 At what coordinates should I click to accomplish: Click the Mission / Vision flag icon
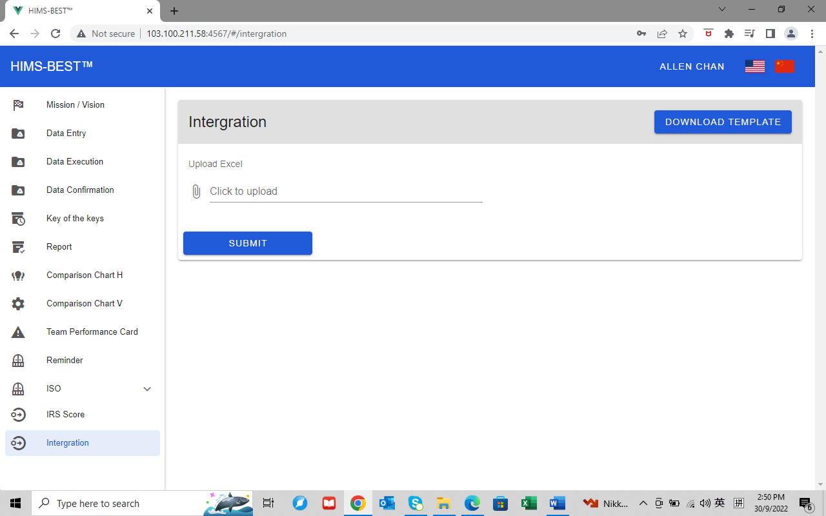(18, 105)
